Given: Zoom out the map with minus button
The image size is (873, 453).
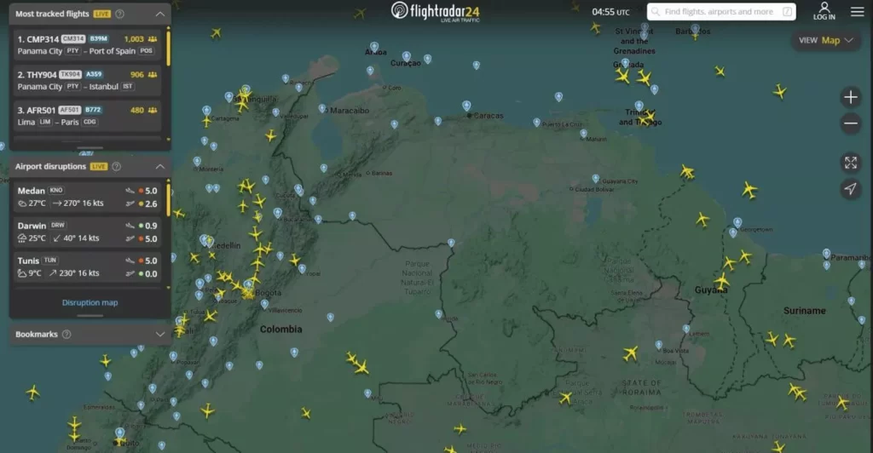Looking at the screenshot, I should (850, 124).
